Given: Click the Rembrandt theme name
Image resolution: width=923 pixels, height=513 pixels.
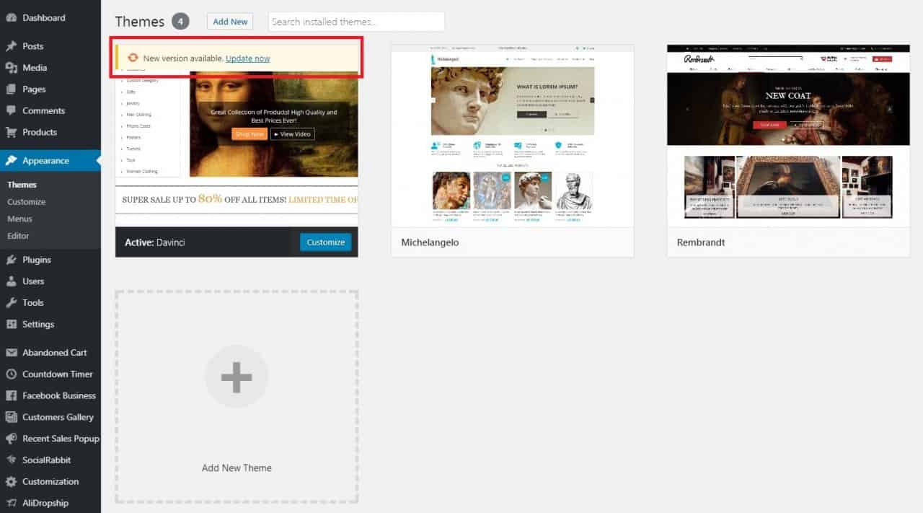Looking at the screenshot, I should 701,242.
